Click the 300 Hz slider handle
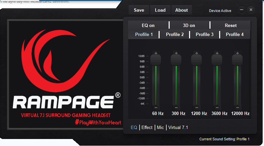This screenshot has height=146, width=264. click(x=176, y=60)
